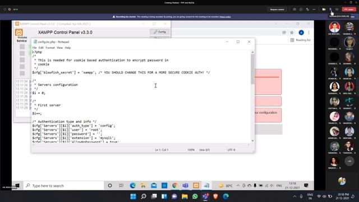This screenshot has width=359, height=202.
Task: Click the 'Ln 1, Col 1' status bar entry
Action: point(162,150)
